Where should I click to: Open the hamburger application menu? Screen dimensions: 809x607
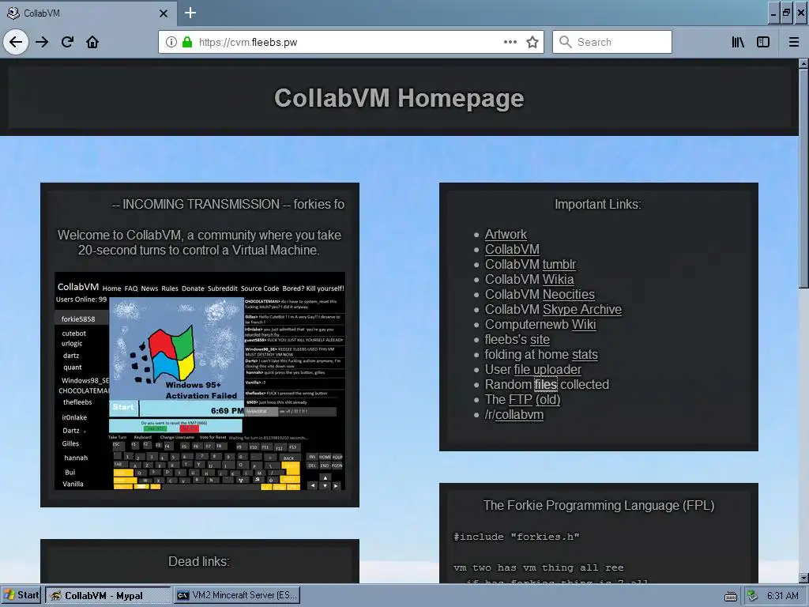click(x=794, y=42)
